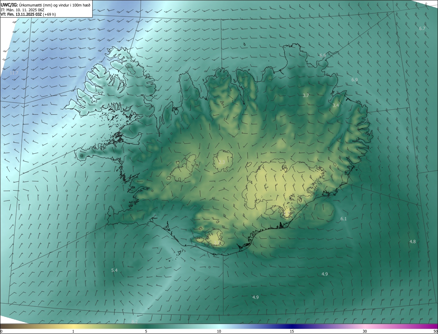Viewport: 438px width, 334px height.
Task: Click the colour scale tick label 1
Action: pos(73,331)
